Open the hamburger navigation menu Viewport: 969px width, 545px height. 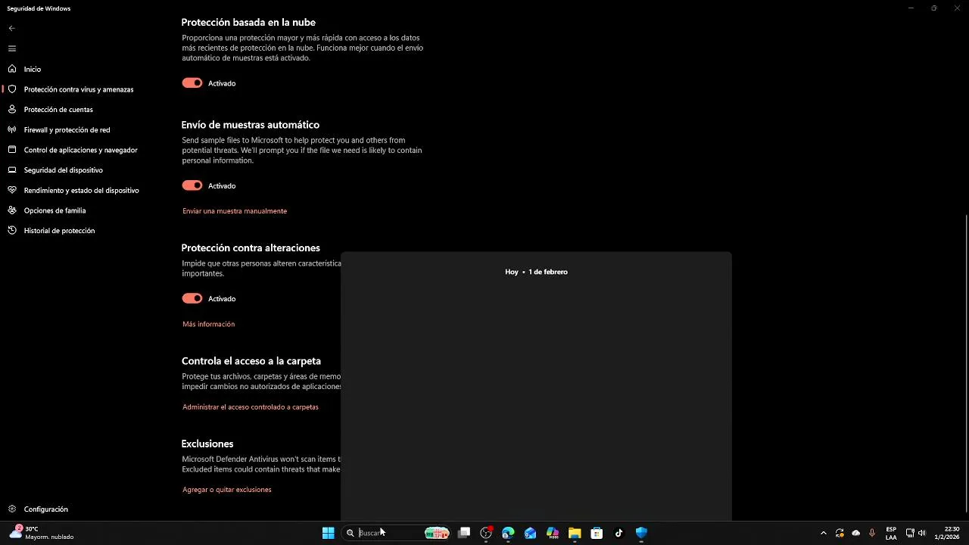(11, 48)
